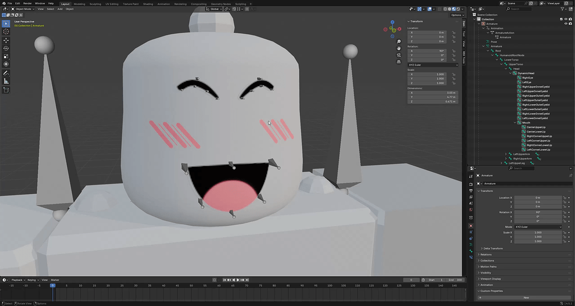Open the Add menu in viewport header
Image resolution: width=575 pixels, height=306 pixels.
pos(60,9)
